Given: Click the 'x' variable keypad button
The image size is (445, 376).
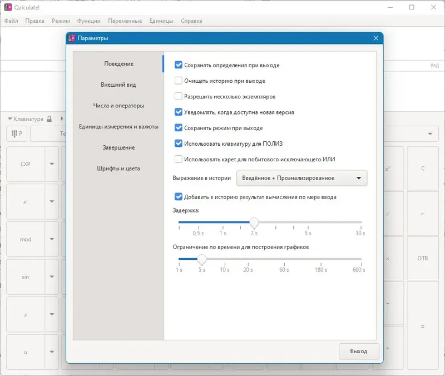Looking at the screenshot, I should (26, 315).
